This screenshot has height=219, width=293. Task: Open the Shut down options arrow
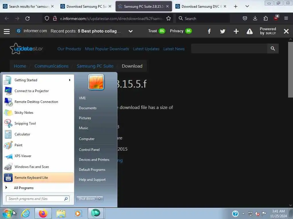click(x=100, y=199)
